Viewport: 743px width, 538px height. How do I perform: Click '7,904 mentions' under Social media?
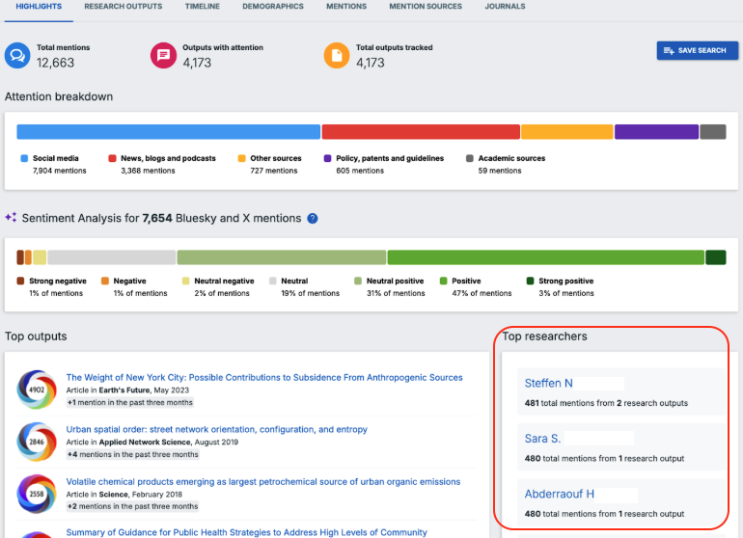(60, 171)
